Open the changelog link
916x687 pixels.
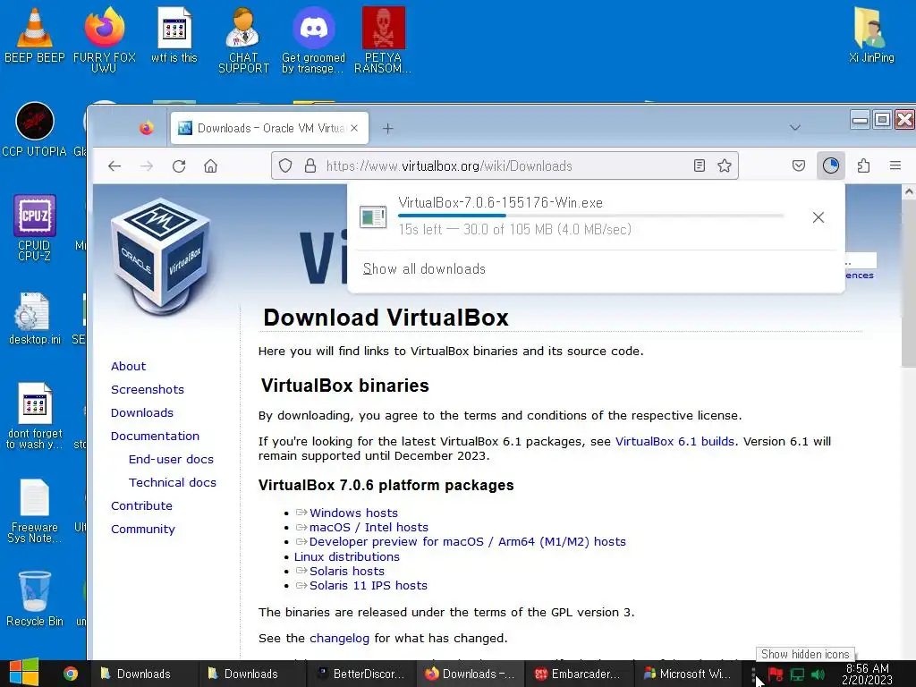tap(339, 639)
